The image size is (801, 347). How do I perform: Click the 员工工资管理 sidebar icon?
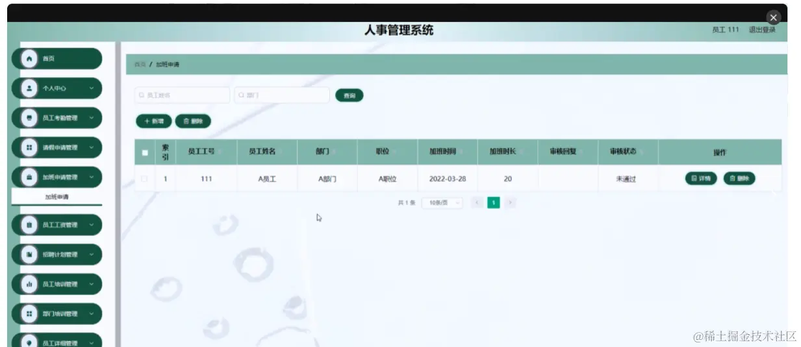29,225
